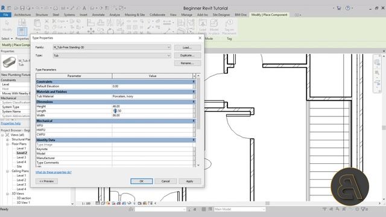Switch to the Massing & Site tab

point(134,14)
